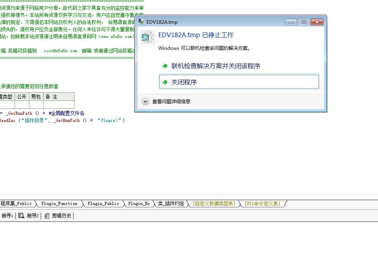Viewport: 378px width, 258px height.
Task: Open the 剪辑历史 panel tab
Action: coord(58,216)
